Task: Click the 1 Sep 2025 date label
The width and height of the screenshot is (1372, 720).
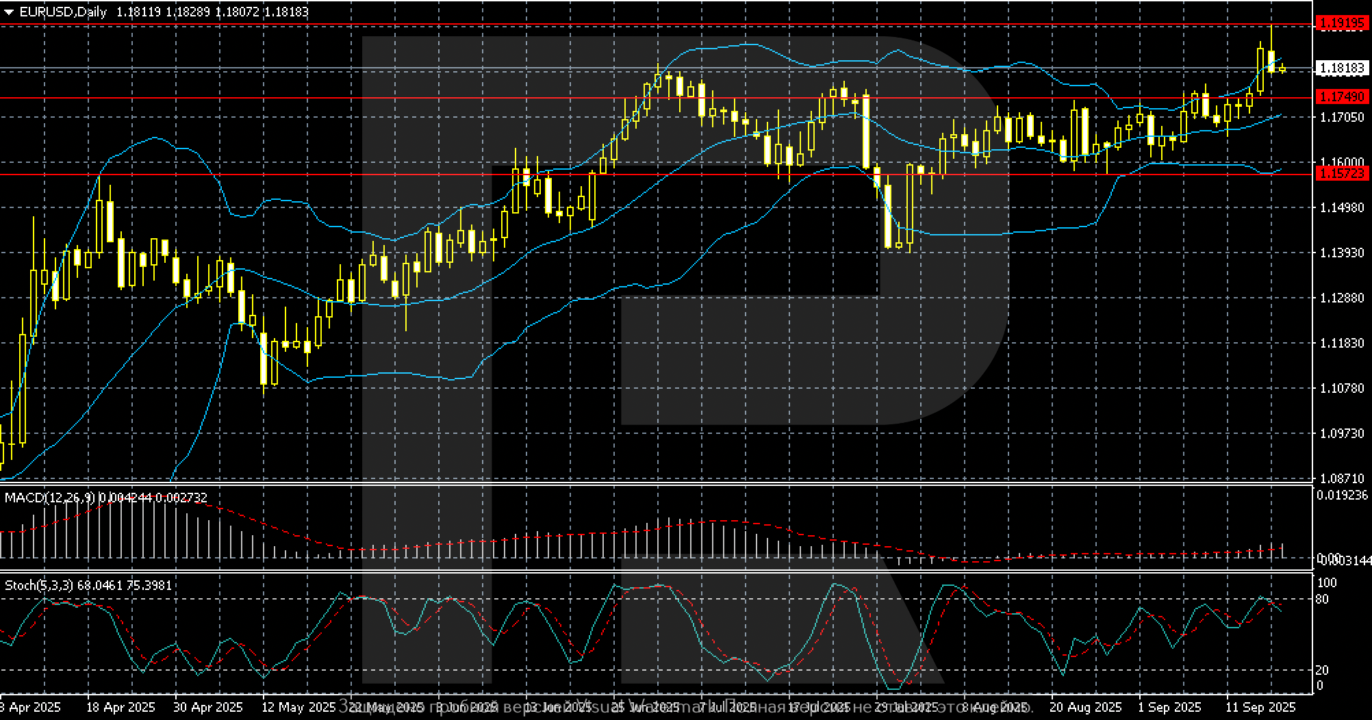Action: [1169, 707]
